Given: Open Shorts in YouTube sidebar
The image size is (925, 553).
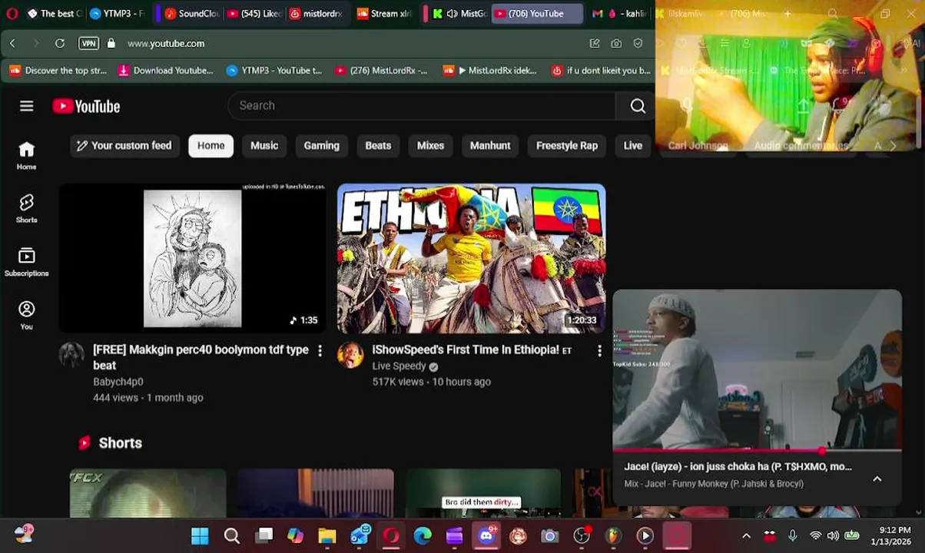Looking at the screenshot, I should pos(27,209).
